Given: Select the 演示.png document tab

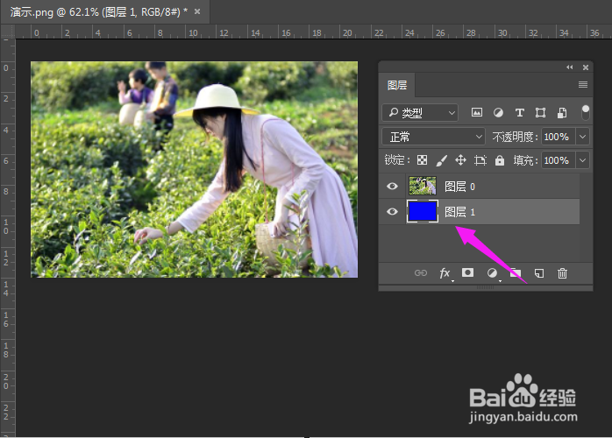Looking at the screenshot, I should [99, 12].
